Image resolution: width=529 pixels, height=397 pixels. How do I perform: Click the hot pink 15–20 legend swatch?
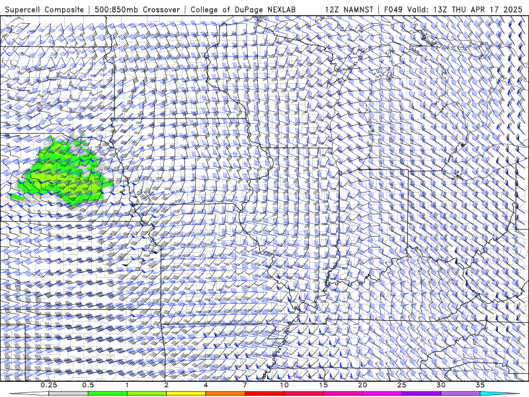(343, 394)
